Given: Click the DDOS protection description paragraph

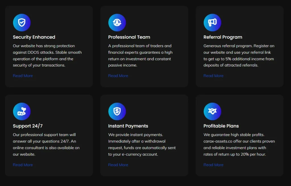Looking at the screenshot, I should click(47, 55).
